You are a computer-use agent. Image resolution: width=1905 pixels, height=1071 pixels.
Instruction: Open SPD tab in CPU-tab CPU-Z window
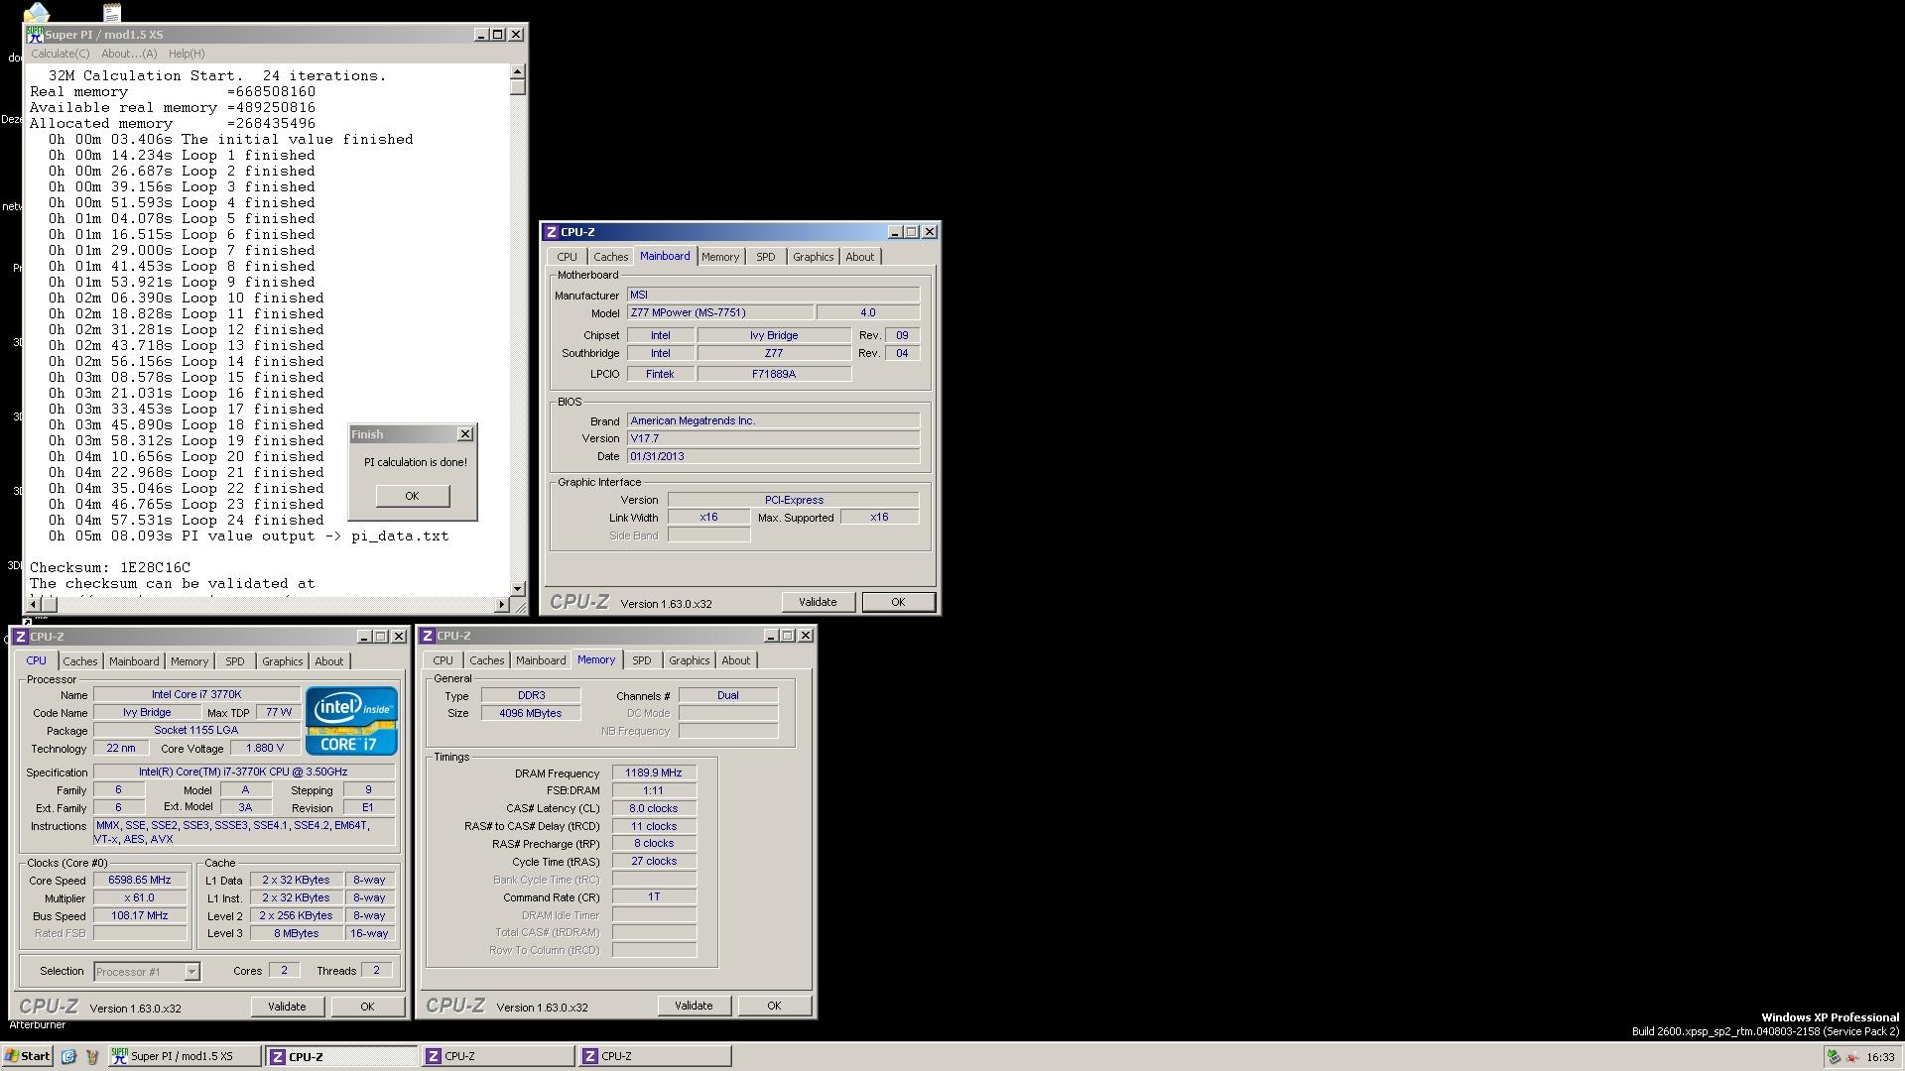234,661
